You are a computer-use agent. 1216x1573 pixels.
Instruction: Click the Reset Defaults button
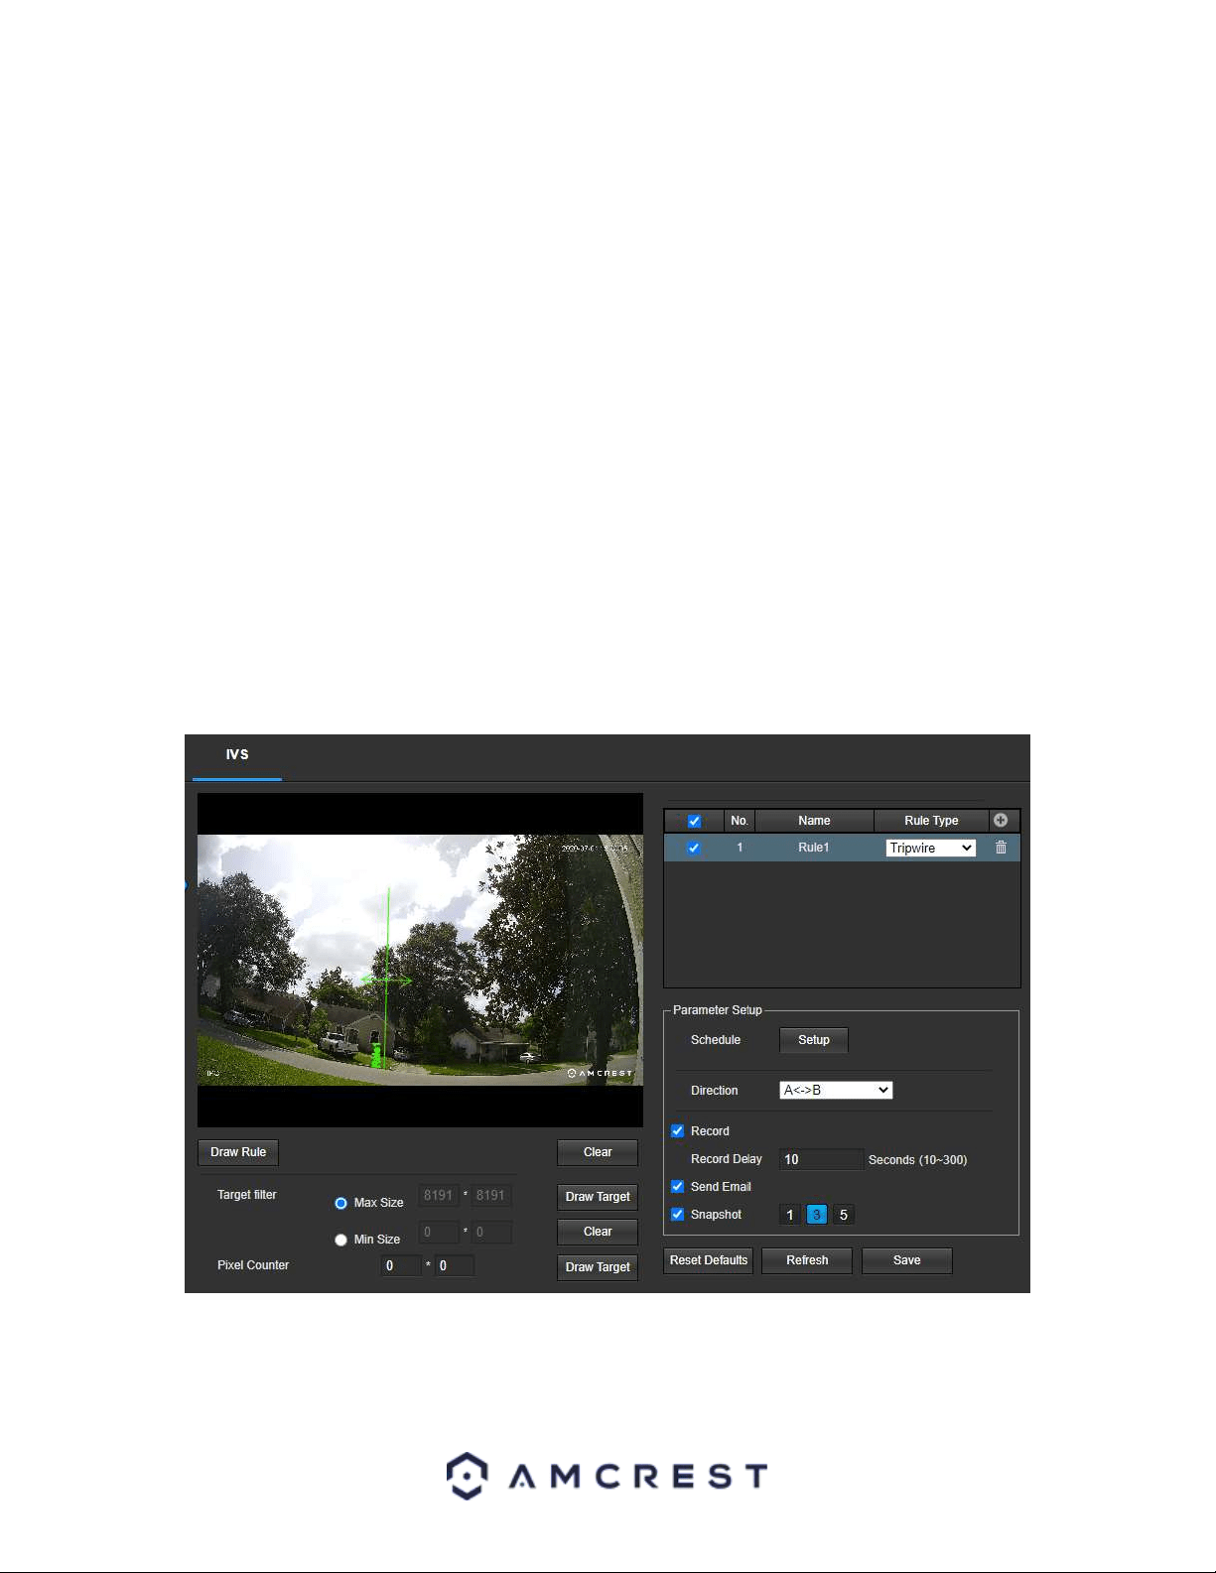(709, 1260)
